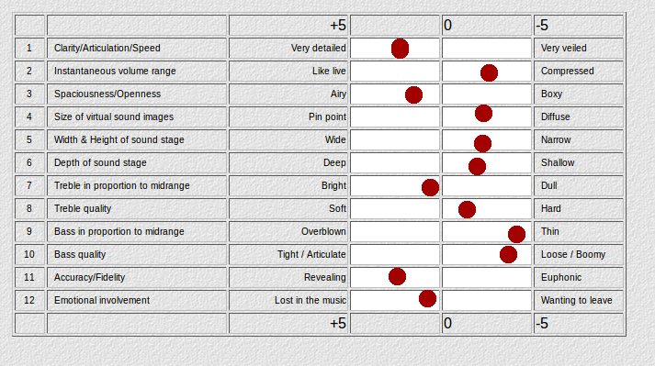The image size is (655, 366).
Task: Click the 'Compressed' label cell
Action: click(x=579, y=71)
